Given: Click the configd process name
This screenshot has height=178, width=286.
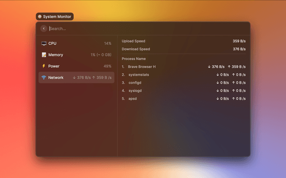Looking at the screenshot, I should point(135,83).
